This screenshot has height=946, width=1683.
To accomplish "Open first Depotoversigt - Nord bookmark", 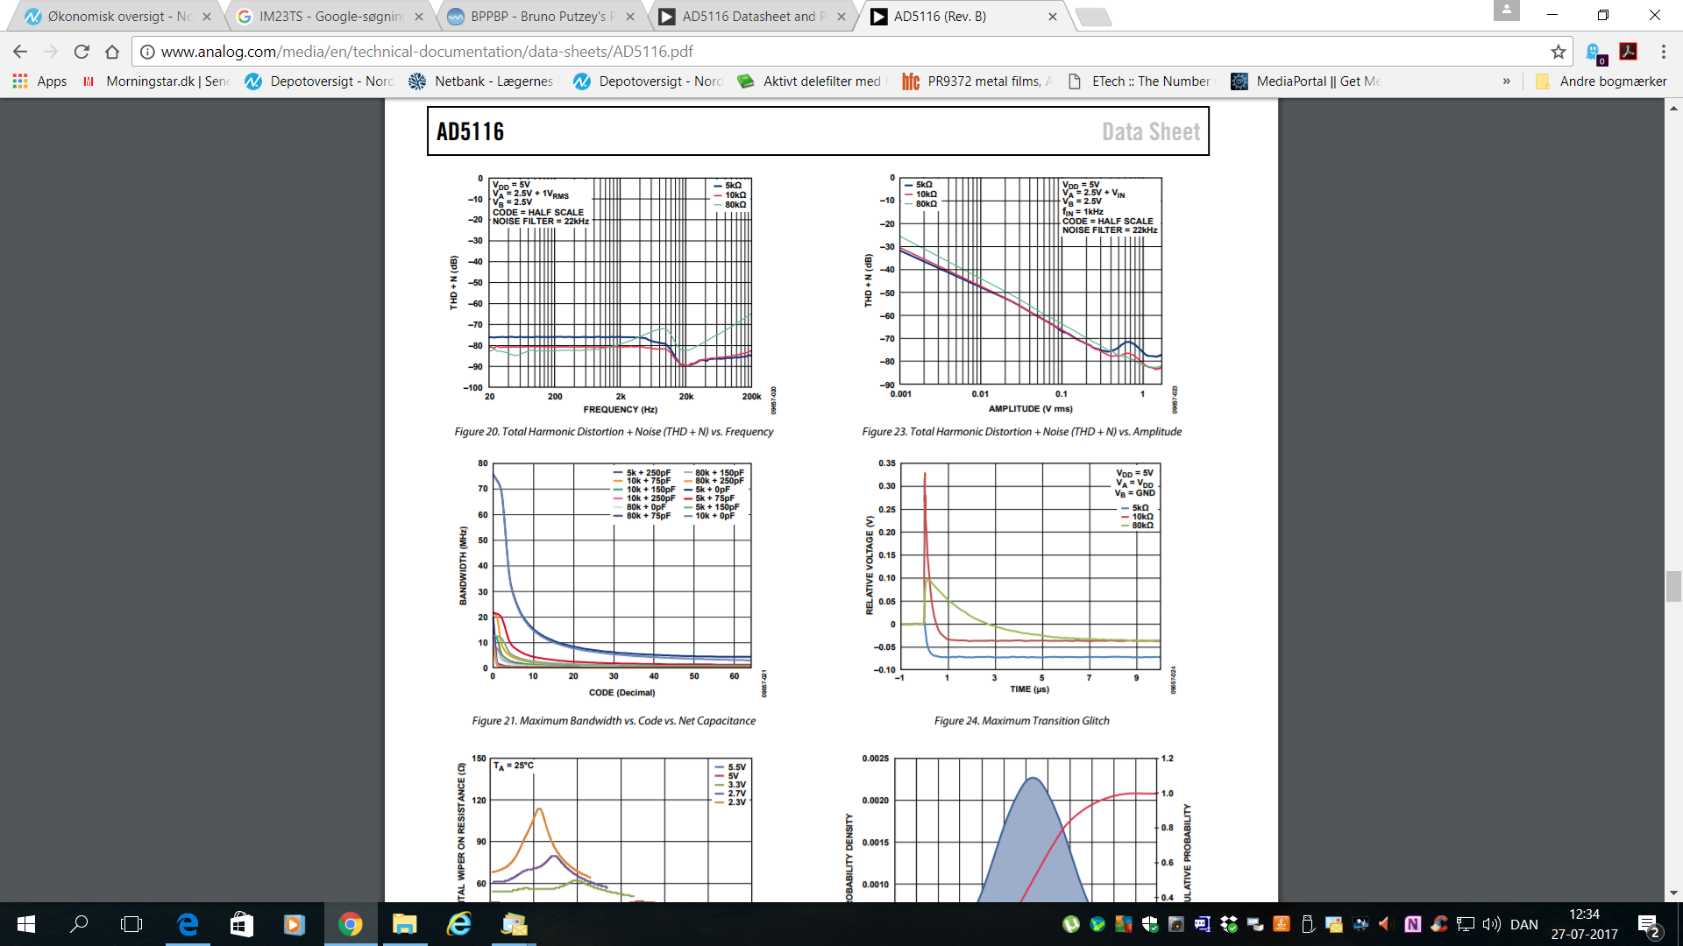I will point(319,81).
